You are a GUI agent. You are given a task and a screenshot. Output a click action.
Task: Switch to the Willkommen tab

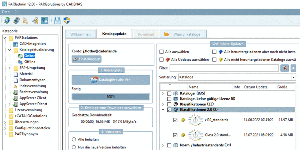[80, 34]
